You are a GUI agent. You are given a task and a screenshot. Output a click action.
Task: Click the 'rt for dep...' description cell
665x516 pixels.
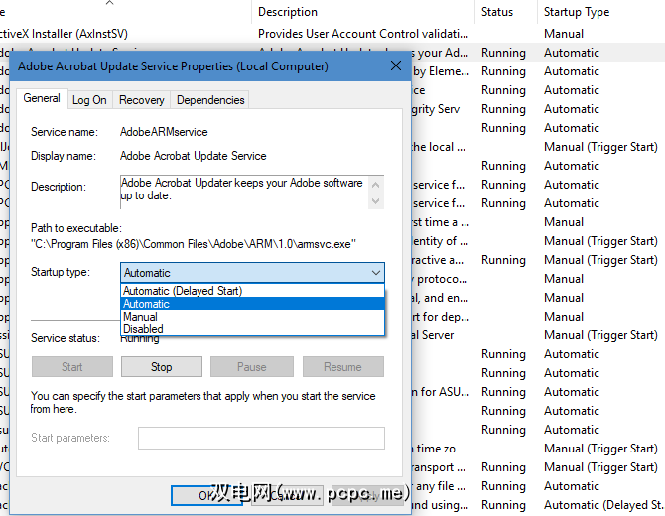tap(441, 317)
